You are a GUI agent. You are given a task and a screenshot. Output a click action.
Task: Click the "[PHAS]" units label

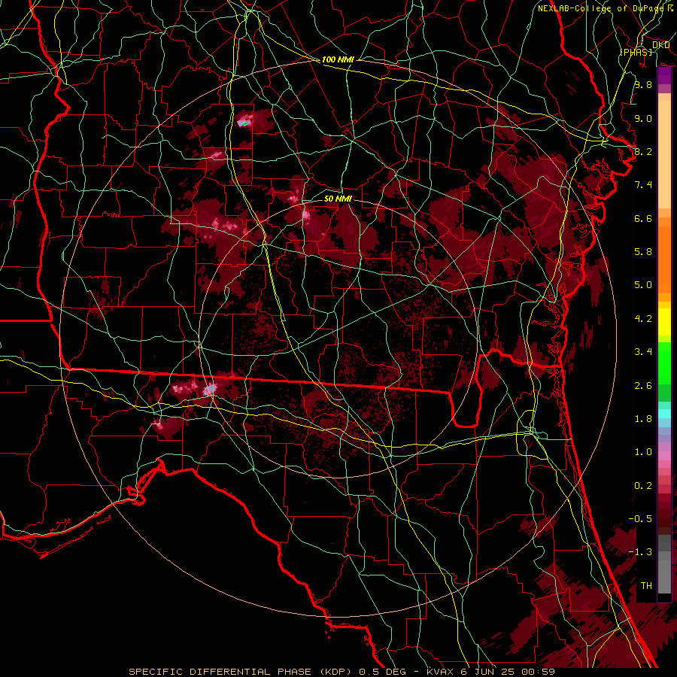636,52
